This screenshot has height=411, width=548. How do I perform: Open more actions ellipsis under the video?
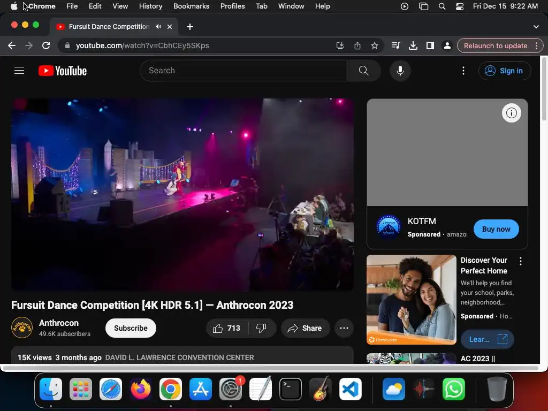[x=344, y=328]
